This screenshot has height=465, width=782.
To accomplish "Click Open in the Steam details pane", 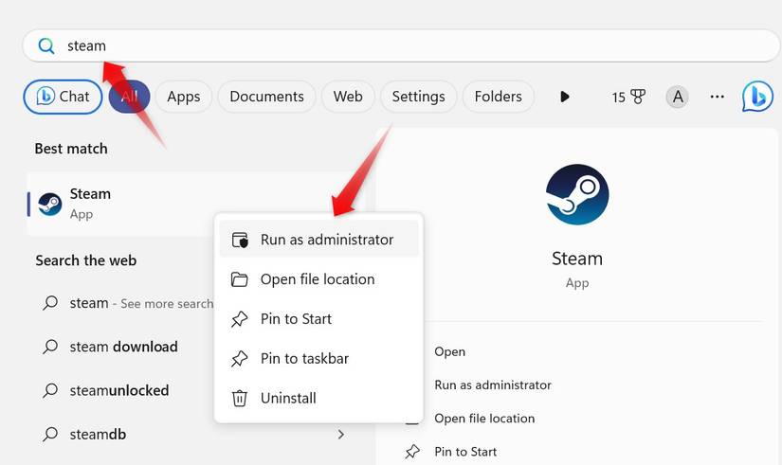I will click(x=450, y=352).
